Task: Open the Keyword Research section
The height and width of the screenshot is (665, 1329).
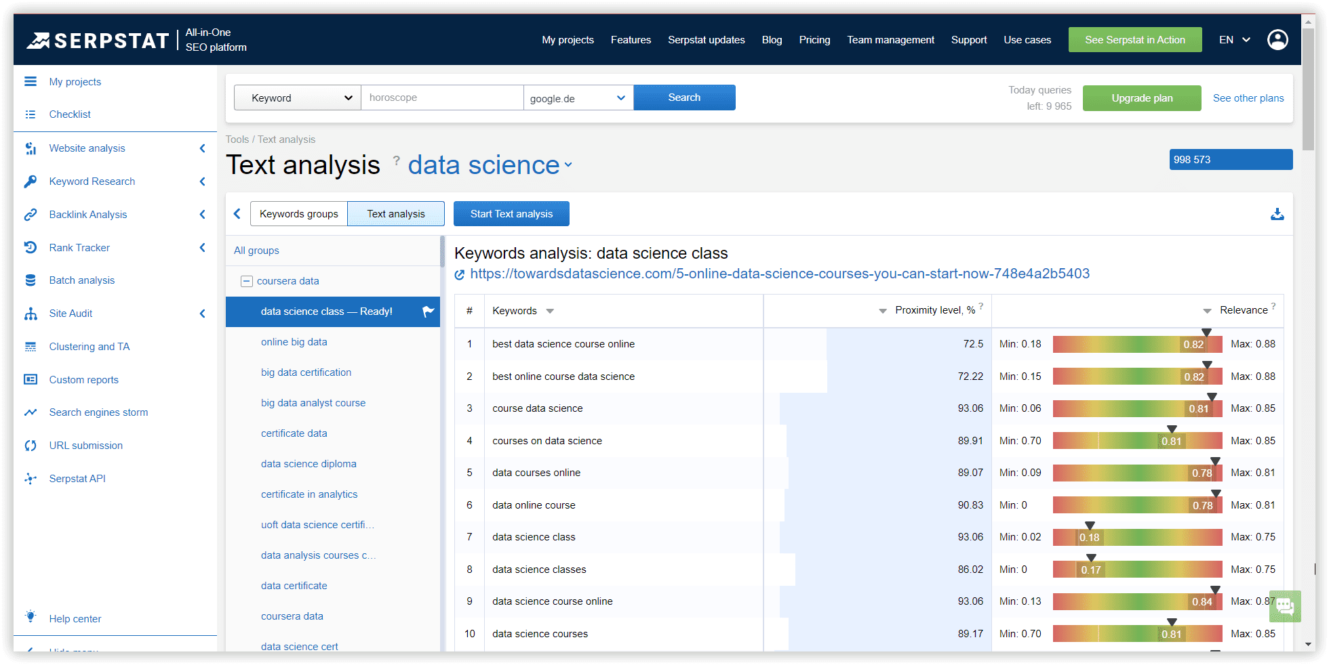Action: (x=92, y=181)
